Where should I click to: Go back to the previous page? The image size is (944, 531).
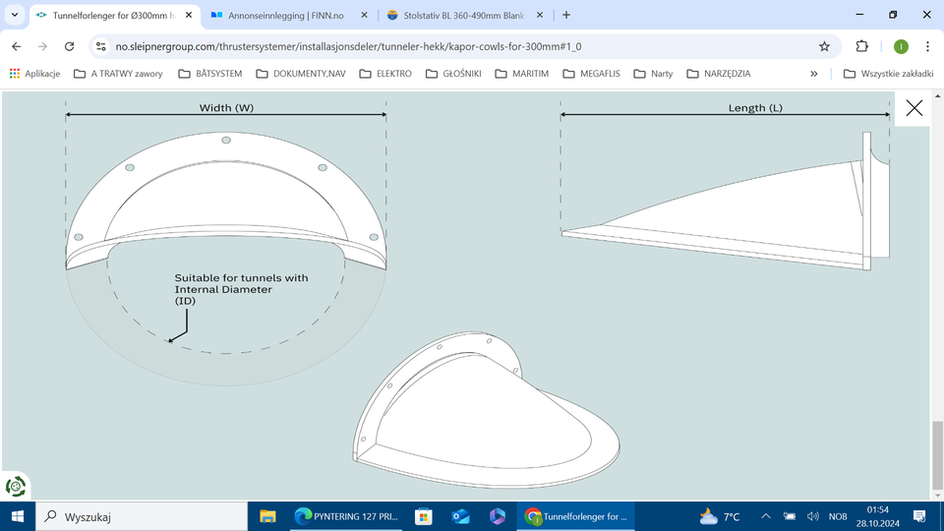click(x=17, y=46)
